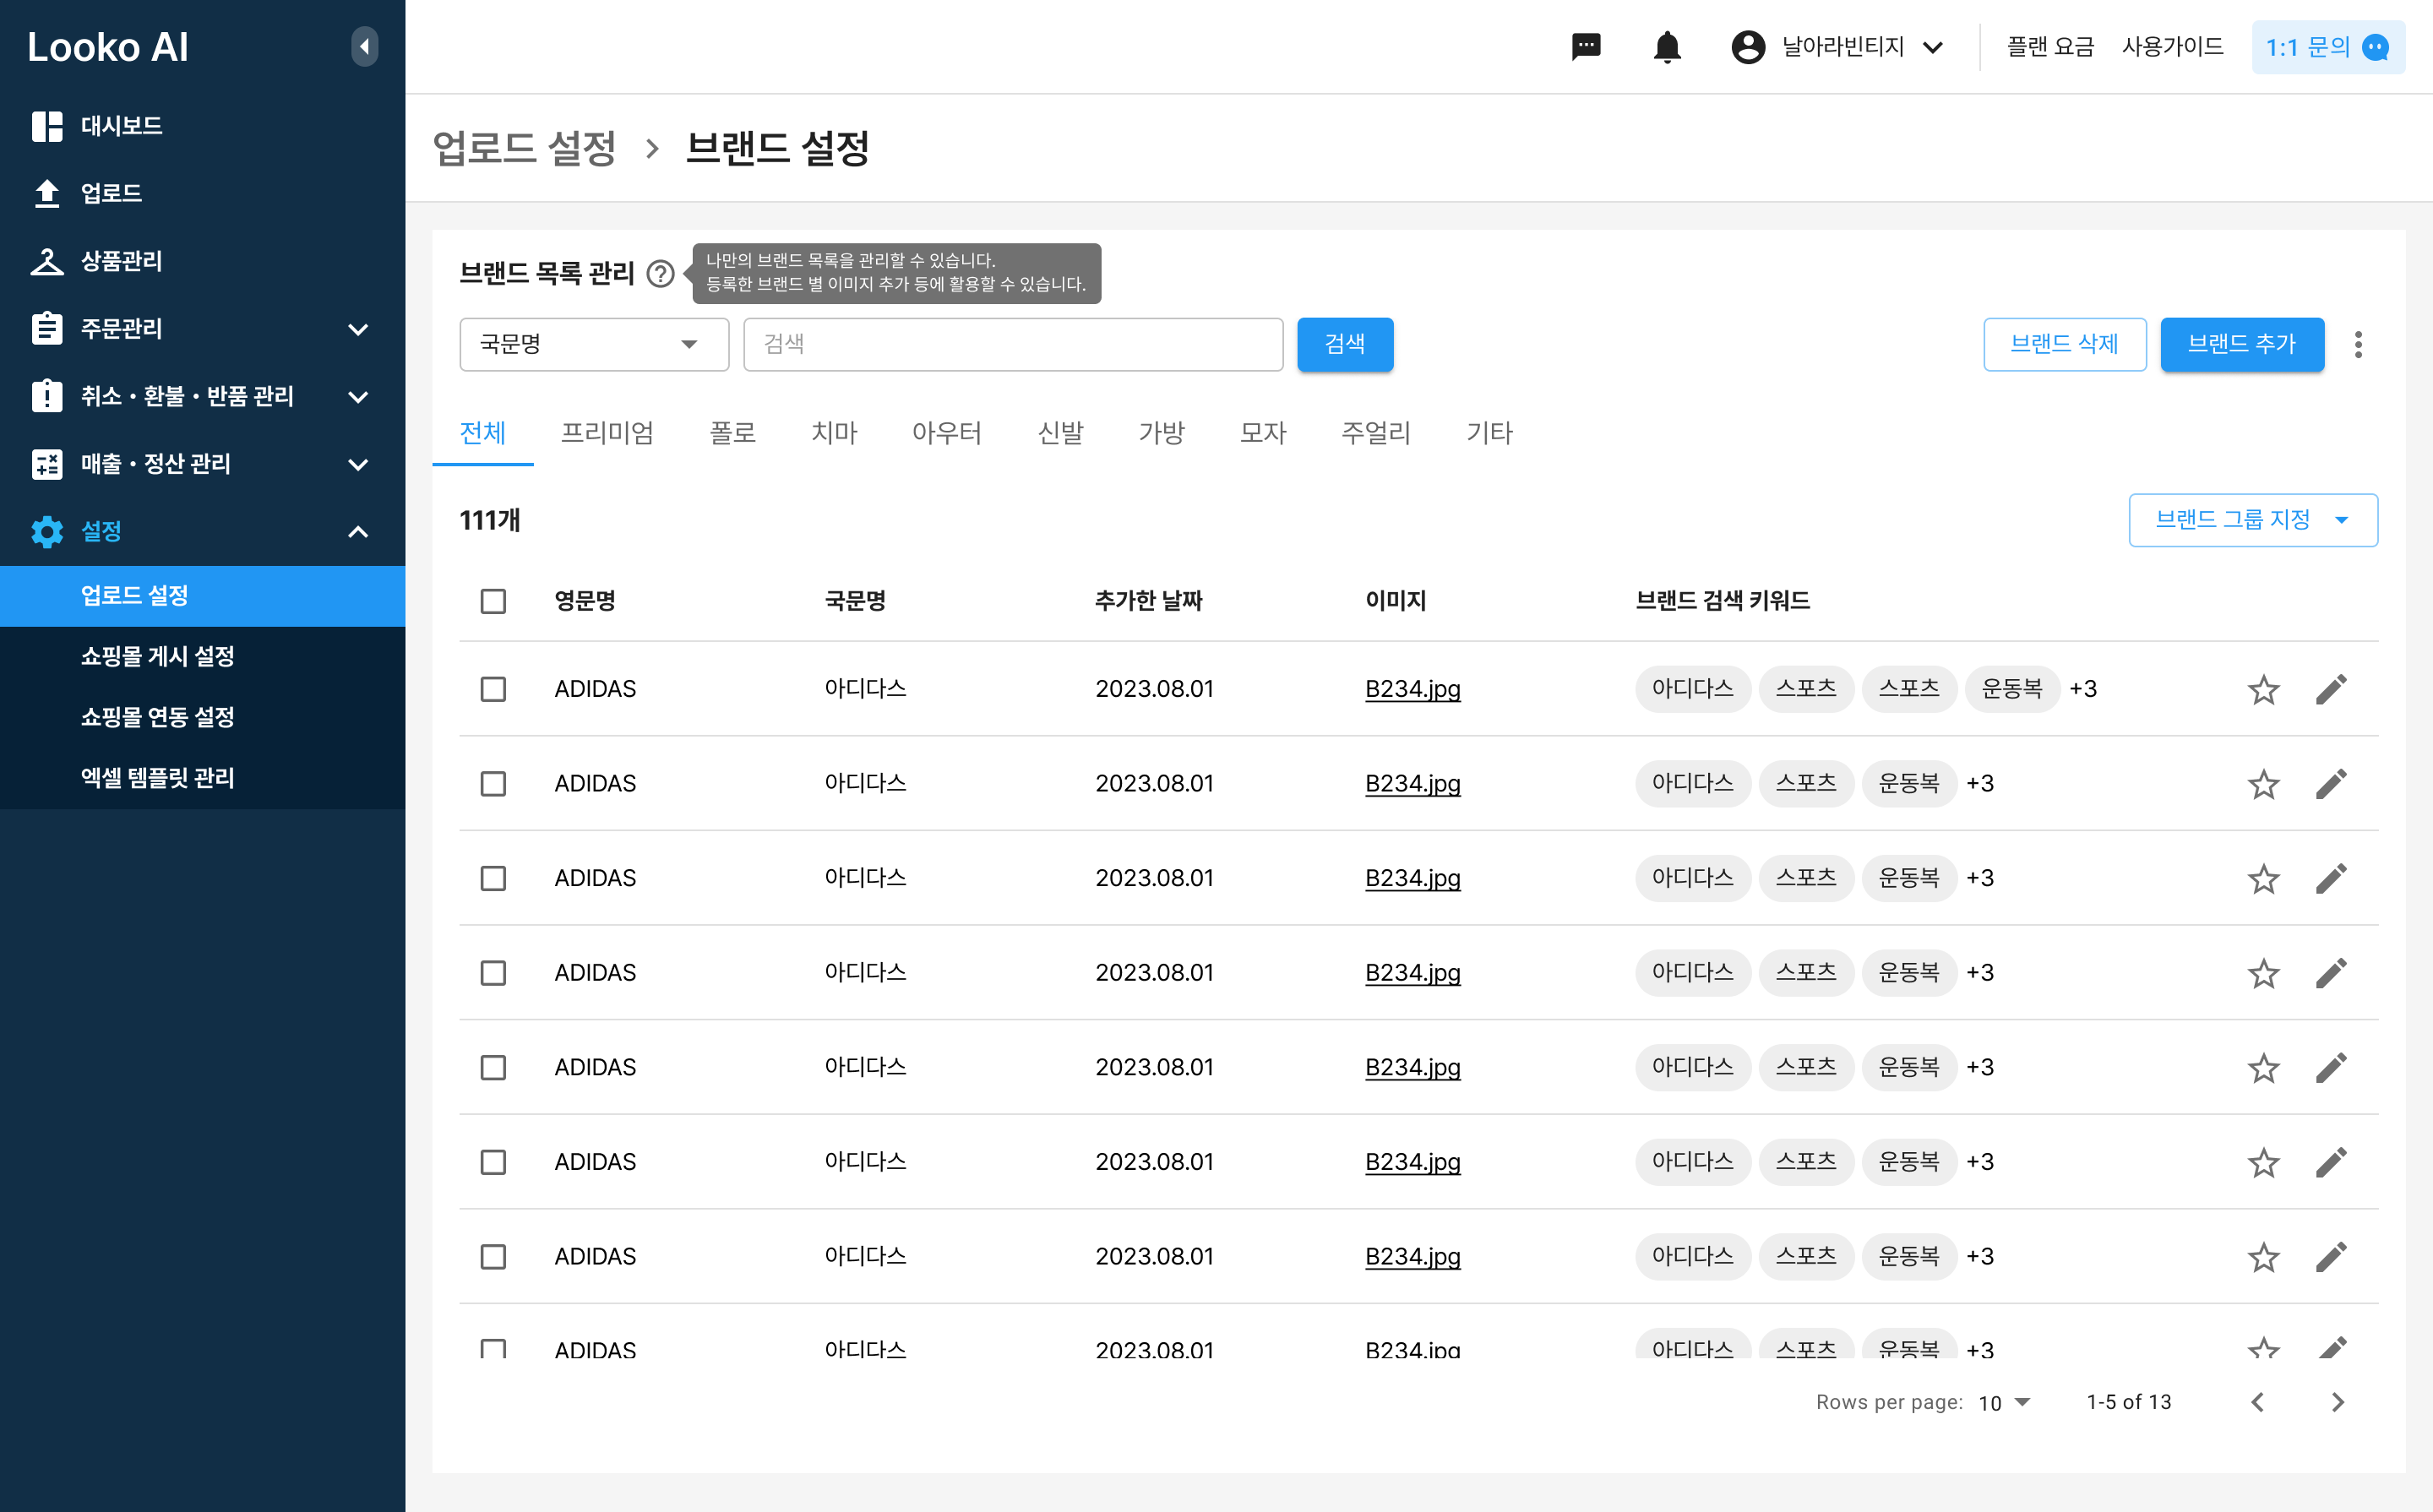Click the icon beside 취소・환불・반품 관리
Screen dimensions: 2433x1512
(x=47, y=396)
